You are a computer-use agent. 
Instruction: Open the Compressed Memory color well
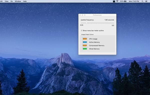(x=85, y=45)
